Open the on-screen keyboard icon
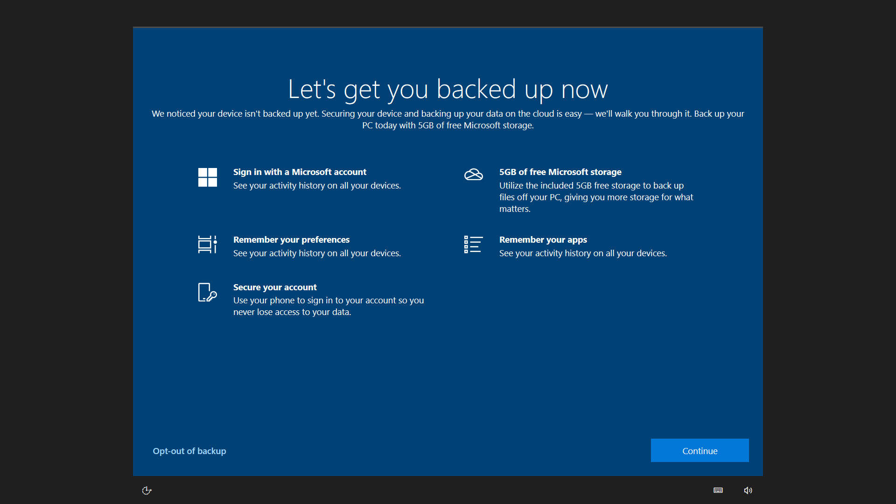Image resolution: width=896 pixels, height=504 pixels. pos(718,490)
